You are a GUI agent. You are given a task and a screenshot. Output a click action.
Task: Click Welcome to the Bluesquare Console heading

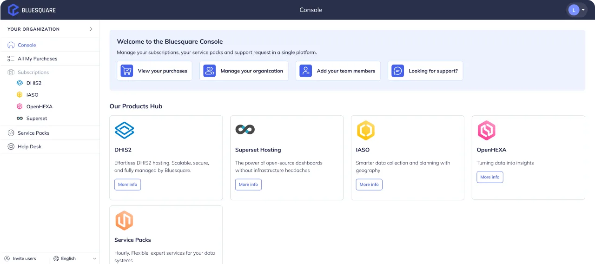coord(170,42)
